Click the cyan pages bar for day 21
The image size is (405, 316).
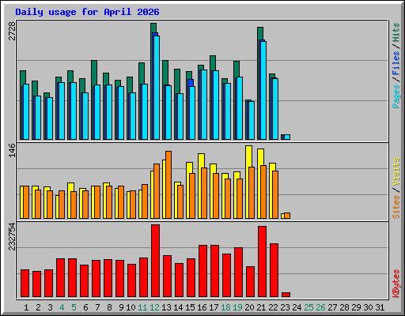tap(263, 90)
